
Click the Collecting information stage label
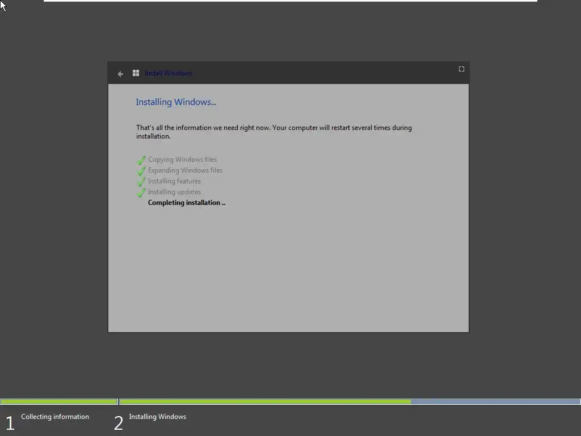[55, 417]
